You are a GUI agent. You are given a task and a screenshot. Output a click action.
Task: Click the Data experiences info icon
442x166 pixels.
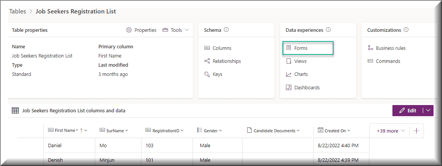[x=328, y=30]
